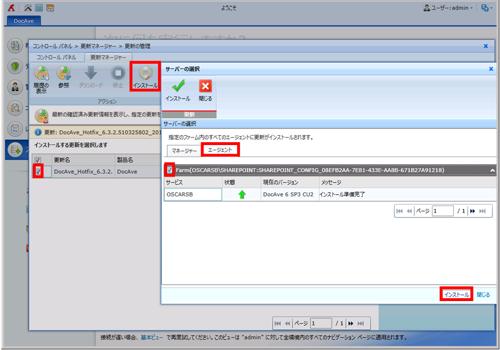Close the control panel window
The width and height of the screenshot is (500, 350).
coord(486,46)
